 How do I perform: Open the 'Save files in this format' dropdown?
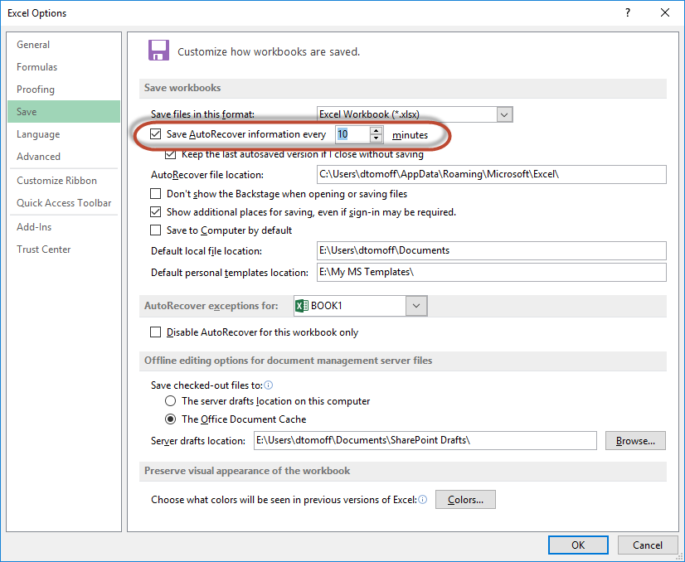pyautogui.click(x=503, y=114)
